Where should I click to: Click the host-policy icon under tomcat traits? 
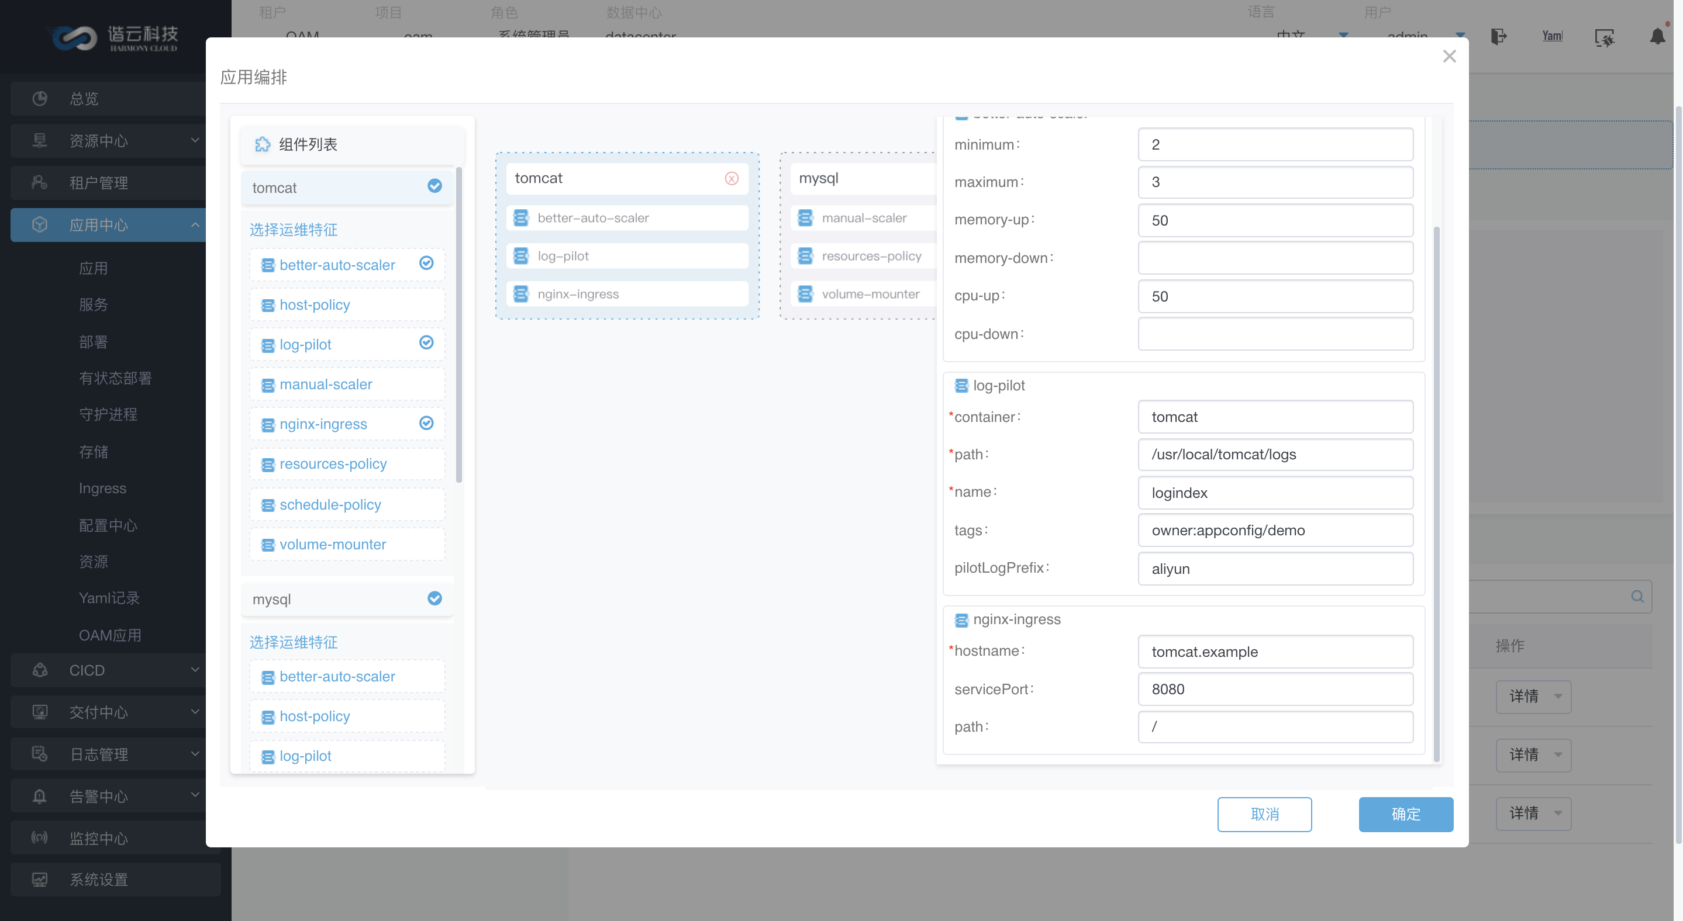268,306
